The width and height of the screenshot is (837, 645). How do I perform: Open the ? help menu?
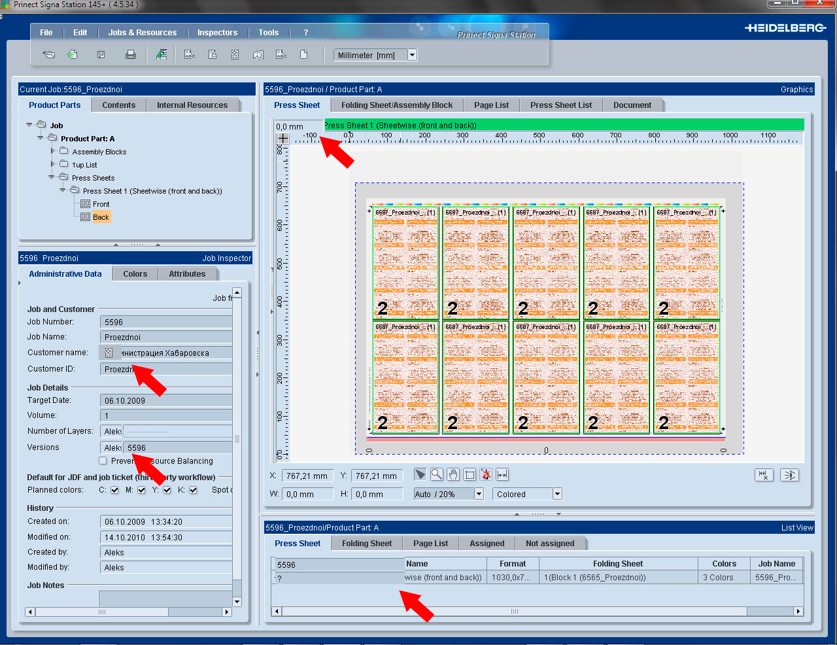305,33
